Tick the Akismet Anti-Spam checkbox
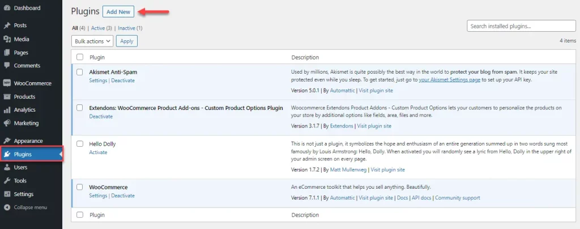580x229 pixels. click(x=80, y=73)
